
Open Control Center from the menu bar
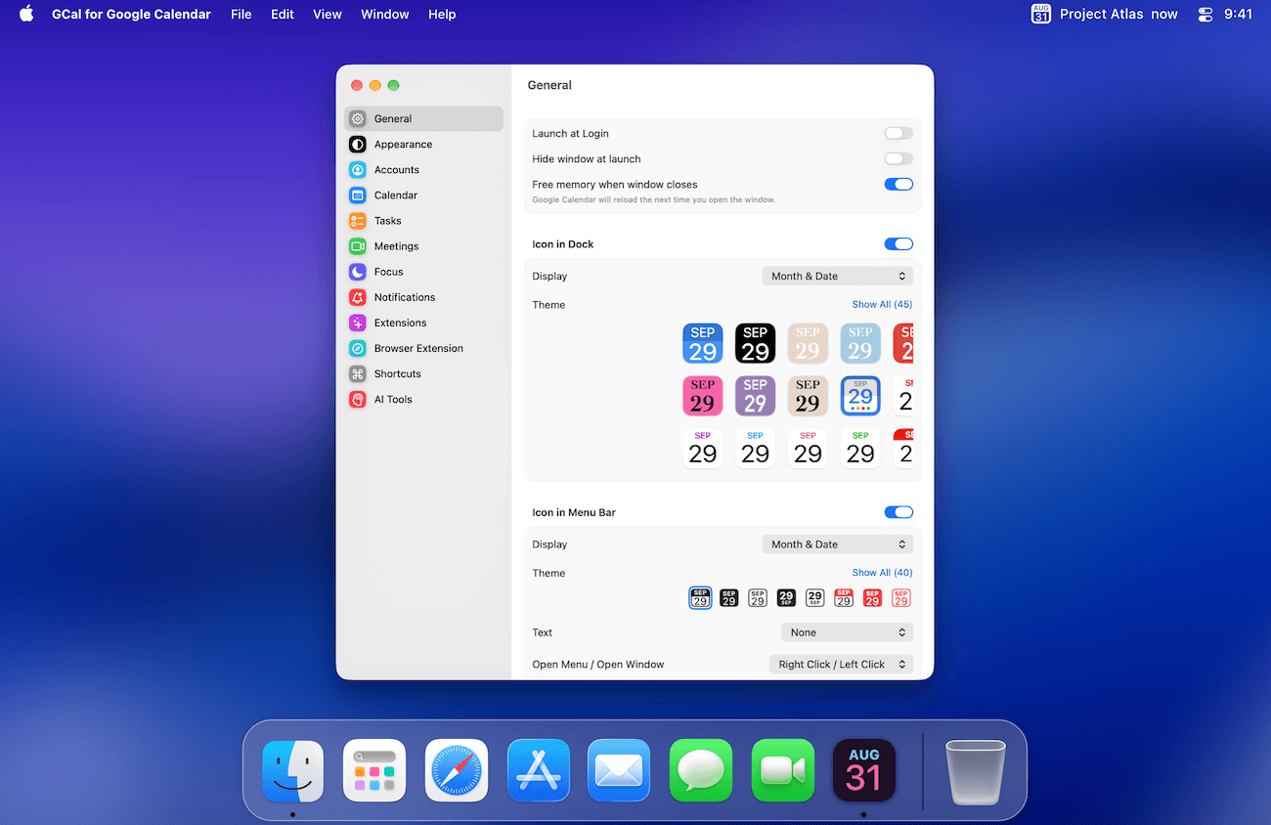coord(1205,15)
